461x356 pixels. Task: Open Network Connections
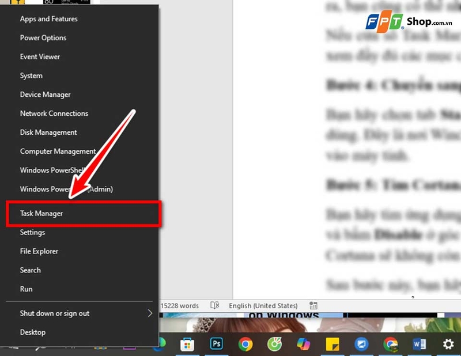[x=80, y=113]
